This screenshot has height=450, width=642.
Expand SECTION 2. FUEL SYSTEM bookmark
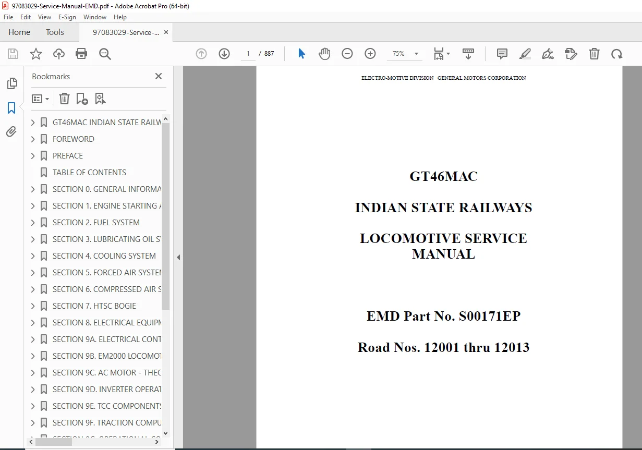(x=33, y=223)
